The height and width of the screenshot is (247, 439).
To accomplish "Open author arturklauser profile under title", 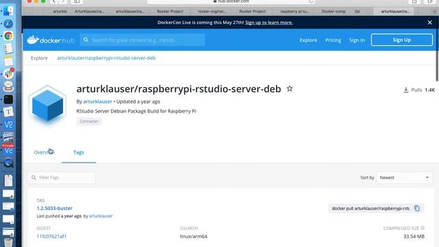I will click(x=97, y=102).
